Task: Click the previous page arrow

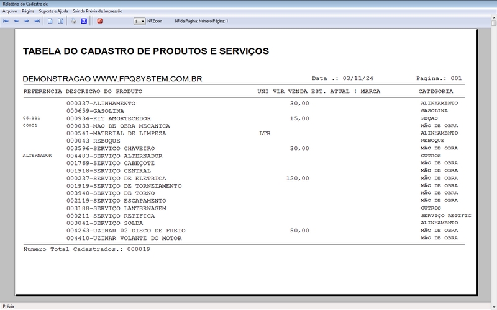Action: point(16,21)
